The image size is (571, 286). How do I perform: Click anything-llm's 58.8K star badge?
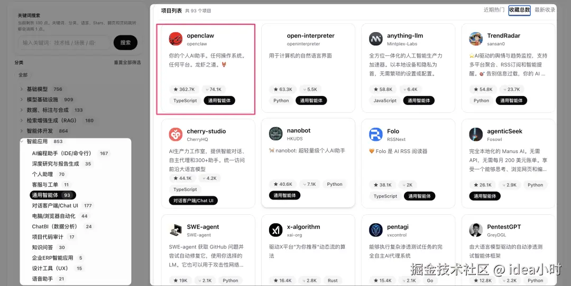coord(383,89)
